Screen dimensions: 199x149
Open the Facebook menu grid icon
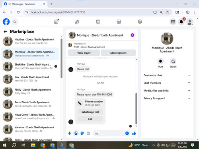tap(173, 22)
